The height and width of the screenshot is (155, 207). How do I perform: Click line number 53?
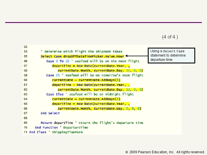click(26, 47)
